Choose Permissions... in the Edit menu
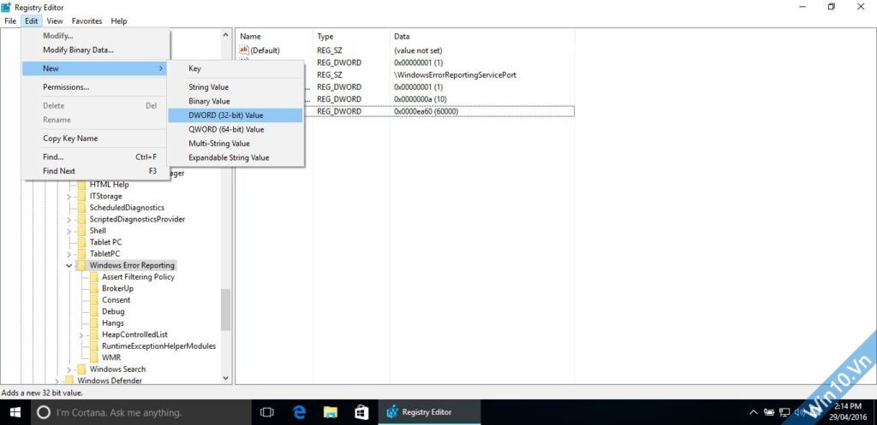 (96, 87)
